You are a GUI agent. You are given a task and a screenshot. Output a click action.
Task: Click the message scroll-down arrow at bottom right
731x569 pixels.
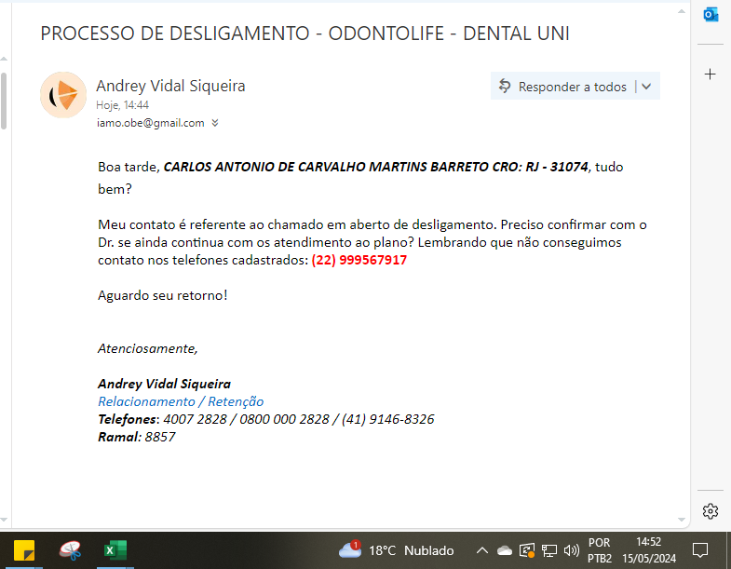(682, 520)
